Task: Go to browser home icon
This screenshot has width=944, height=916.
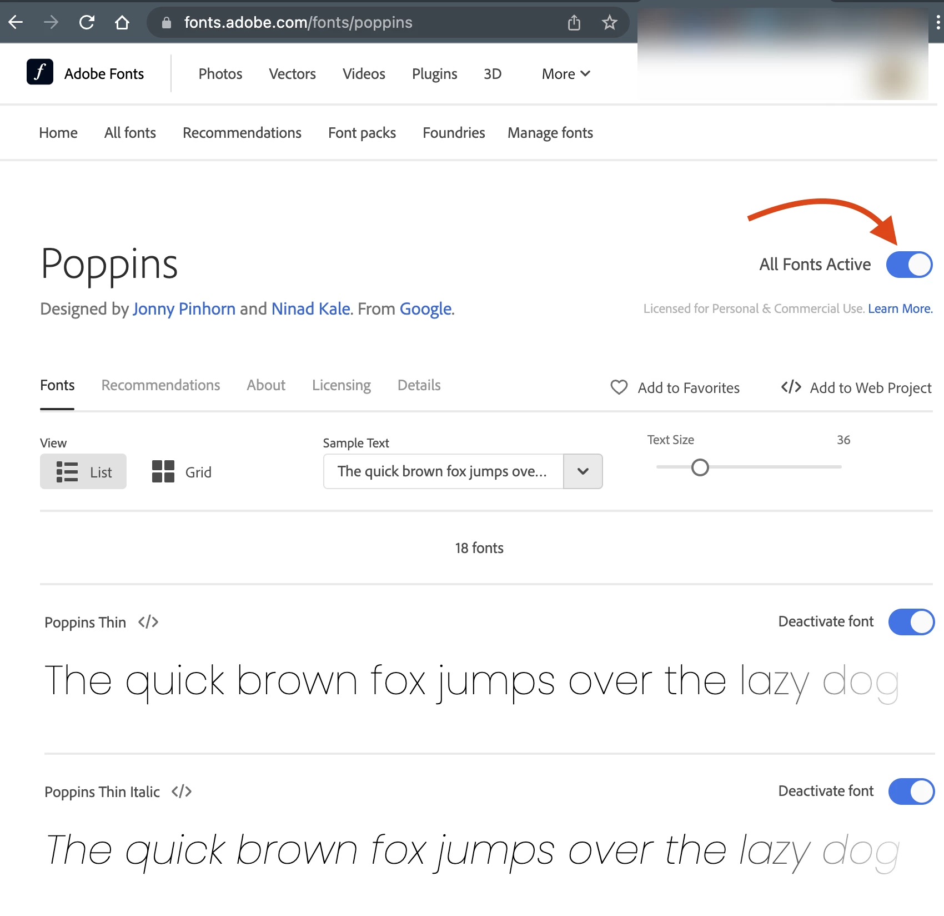Action: point(122,22)
